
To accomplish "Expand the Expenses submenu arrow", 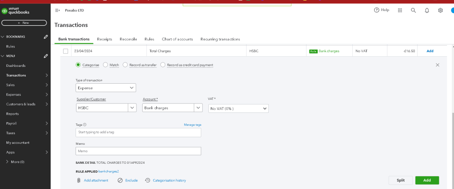I will point(47,94).
